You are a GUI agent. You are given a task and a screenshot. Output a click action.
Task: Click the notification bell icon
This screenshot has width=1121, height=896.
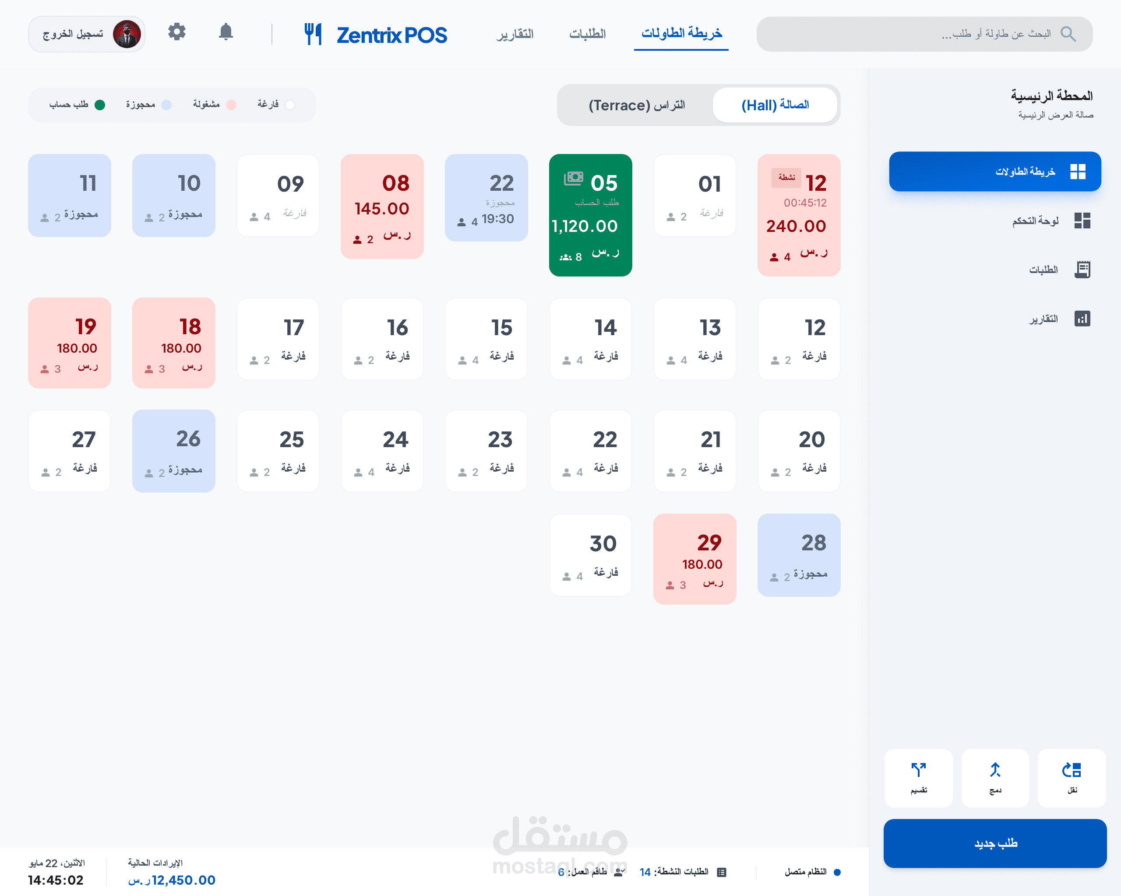226,32
